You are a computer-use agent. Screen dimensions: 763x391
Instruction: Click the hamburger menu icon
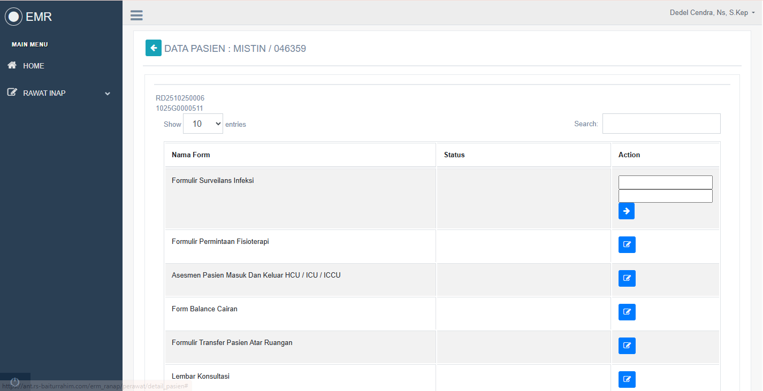pos(136,16)
